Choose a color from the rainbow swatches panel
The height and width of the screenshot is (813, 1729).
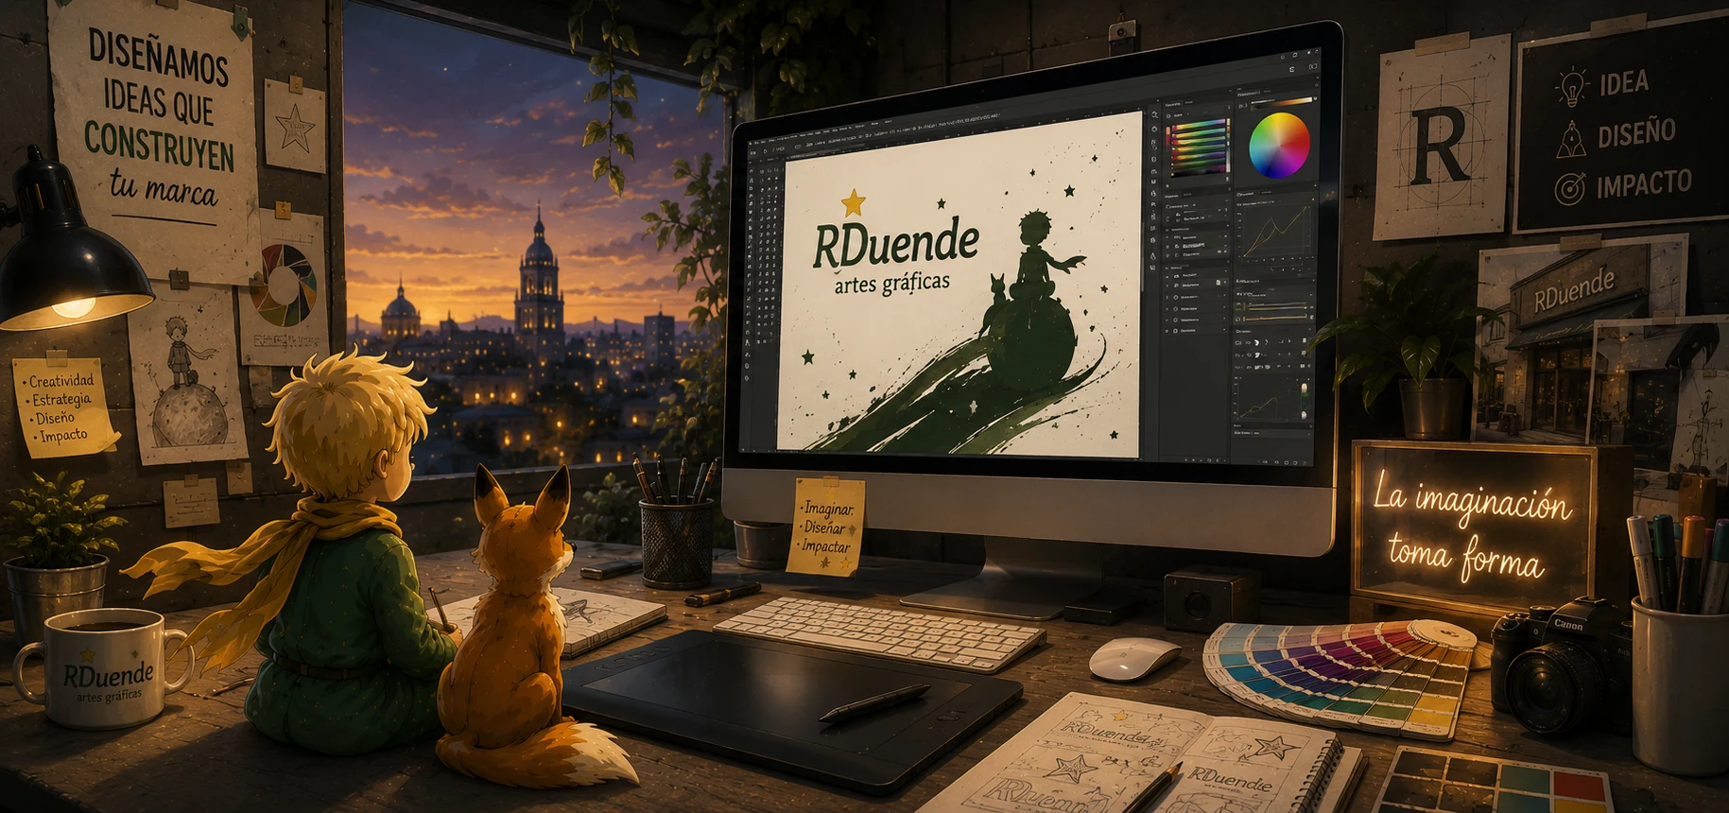[1199, 148]
